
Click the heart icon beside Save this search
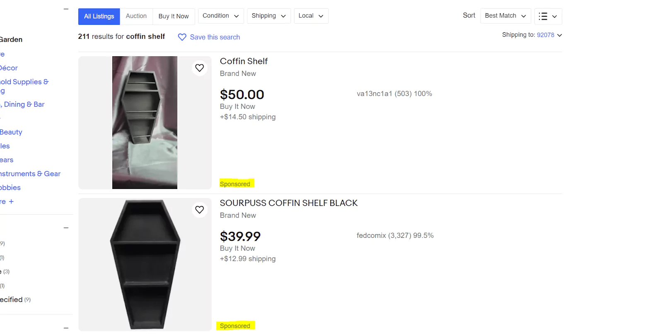click(181, 37)
